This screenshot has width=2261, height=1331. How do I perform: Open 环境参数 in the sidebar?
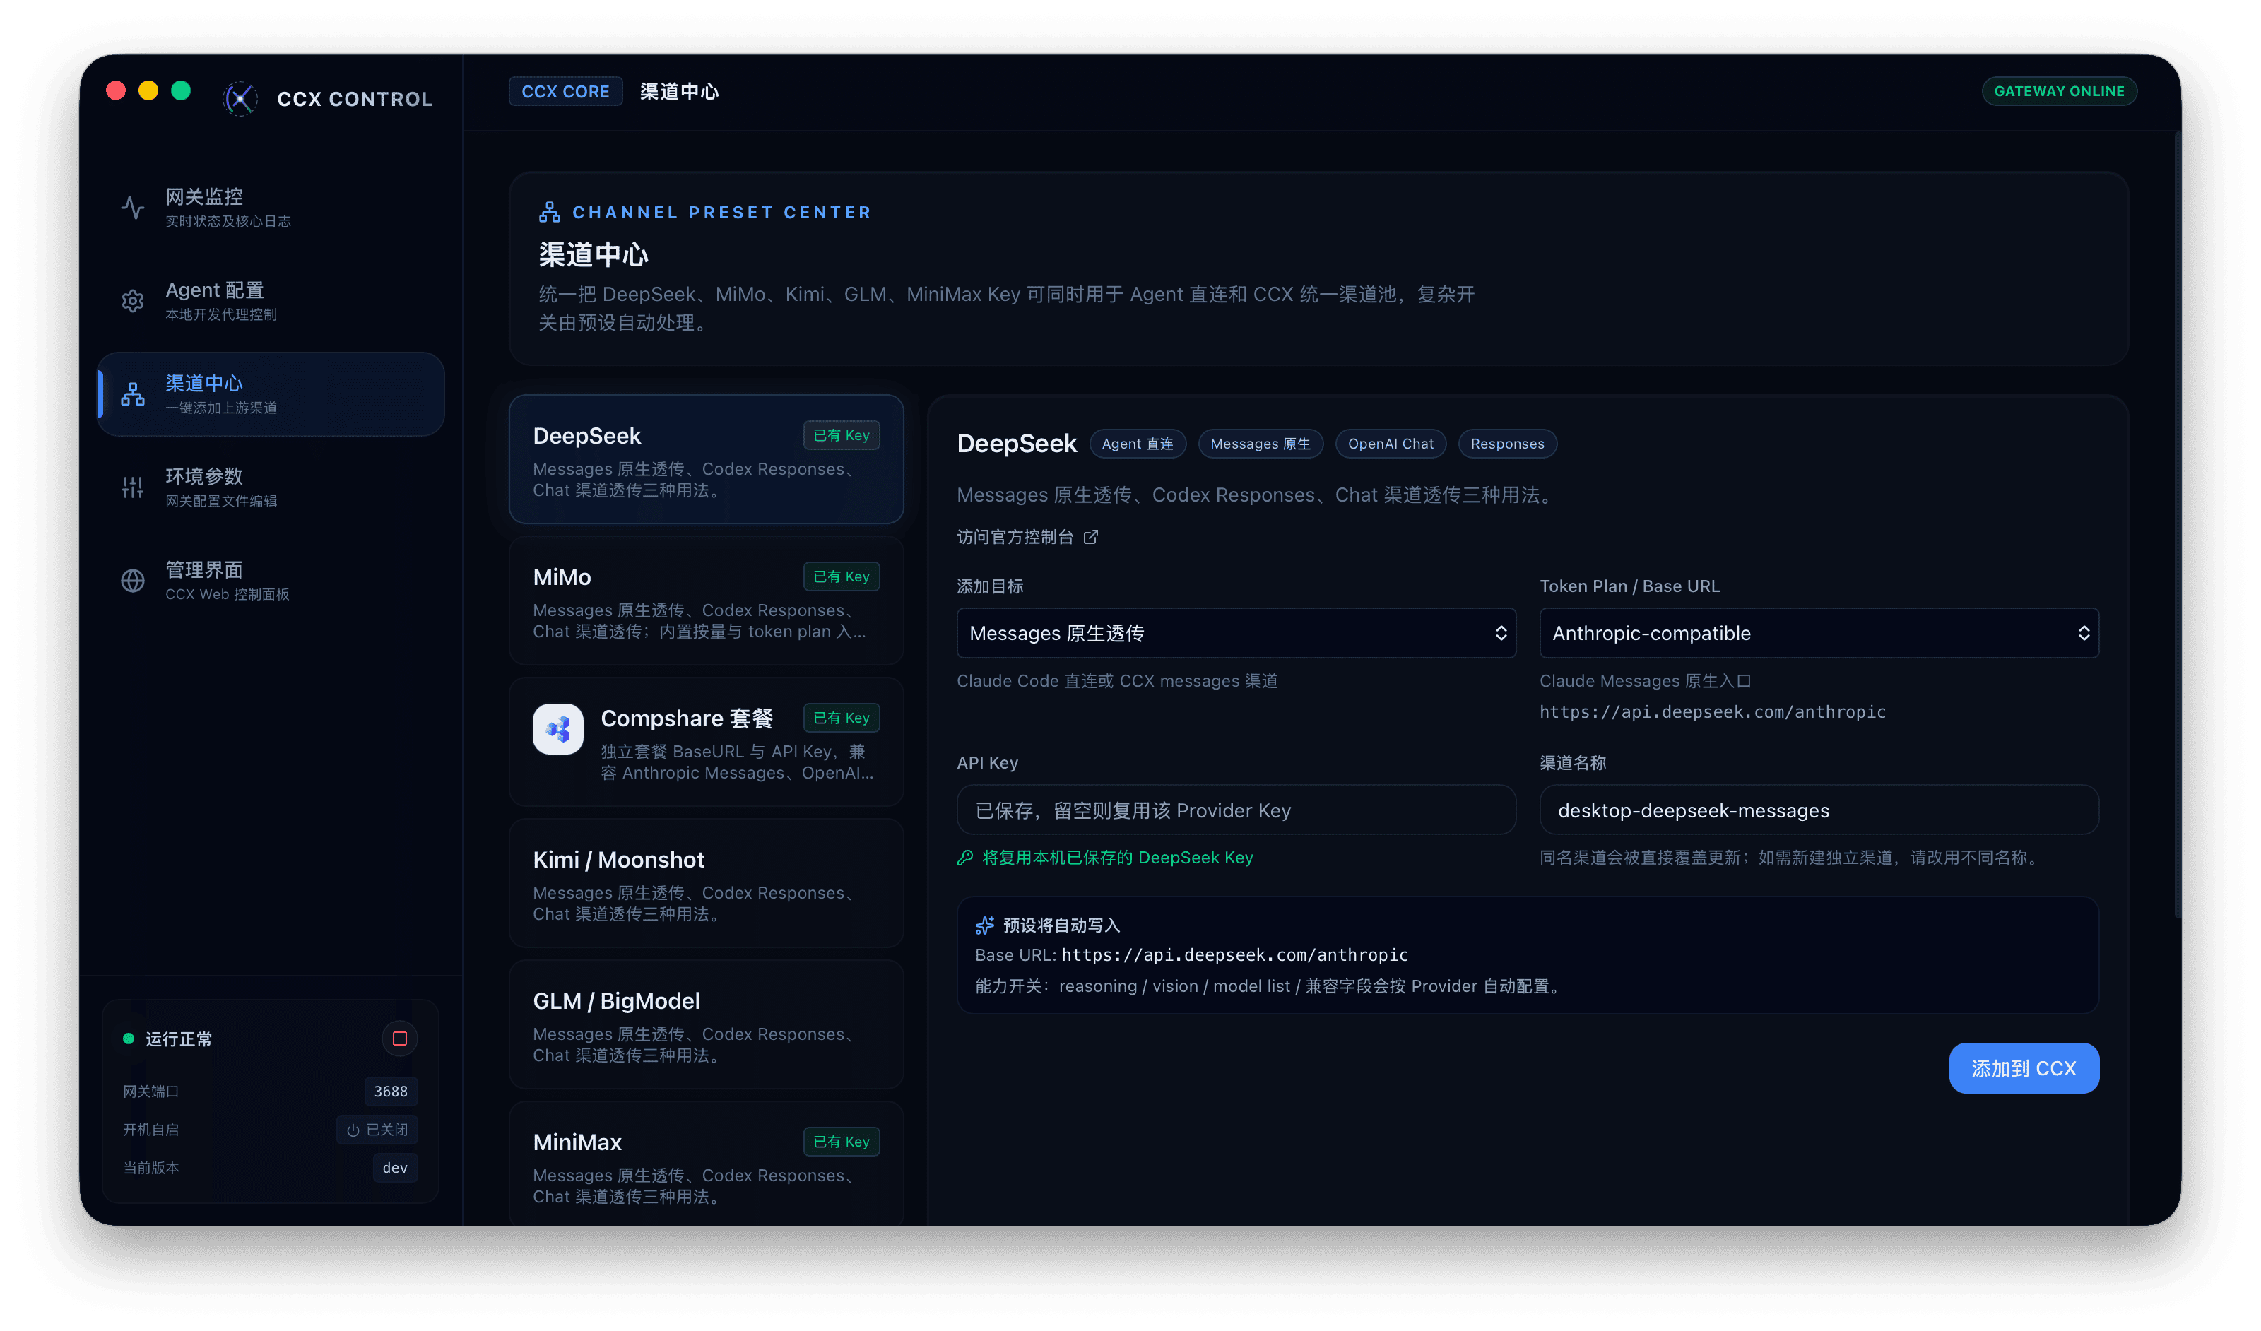pyautogui.click(x=271, y=488)
